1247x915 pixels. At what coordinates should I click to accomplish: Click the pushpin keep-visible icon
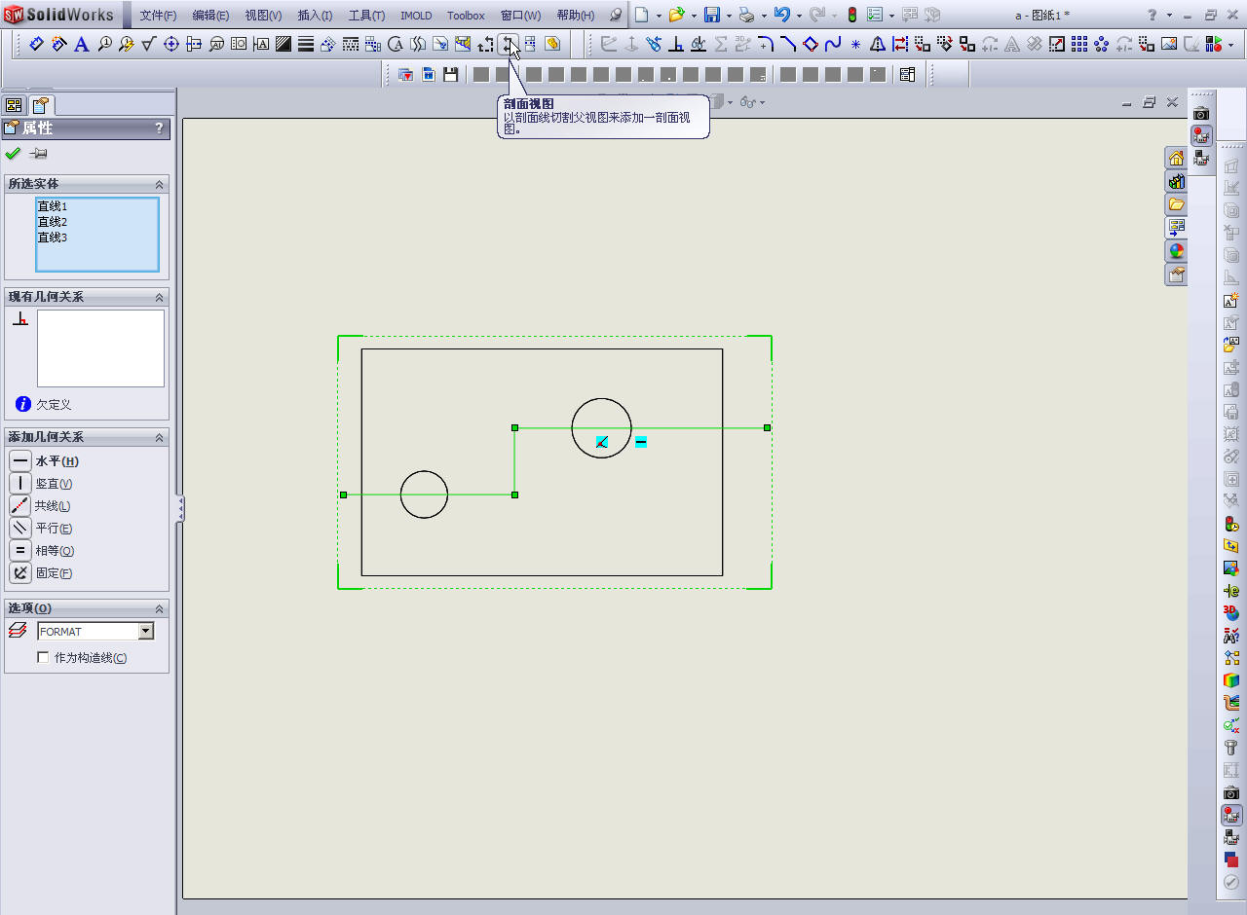[39, 154]
